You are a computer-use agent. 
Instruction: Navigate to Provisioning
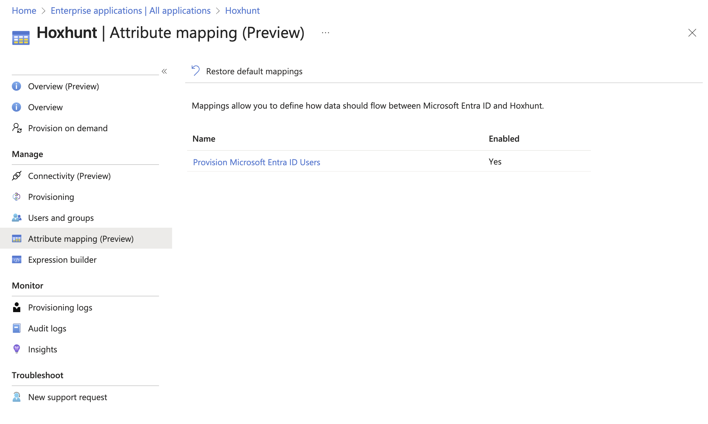[x=51, y=197]
